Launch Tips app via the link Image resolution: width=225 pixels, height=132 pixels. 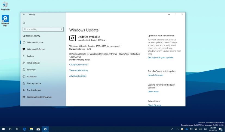155,75
